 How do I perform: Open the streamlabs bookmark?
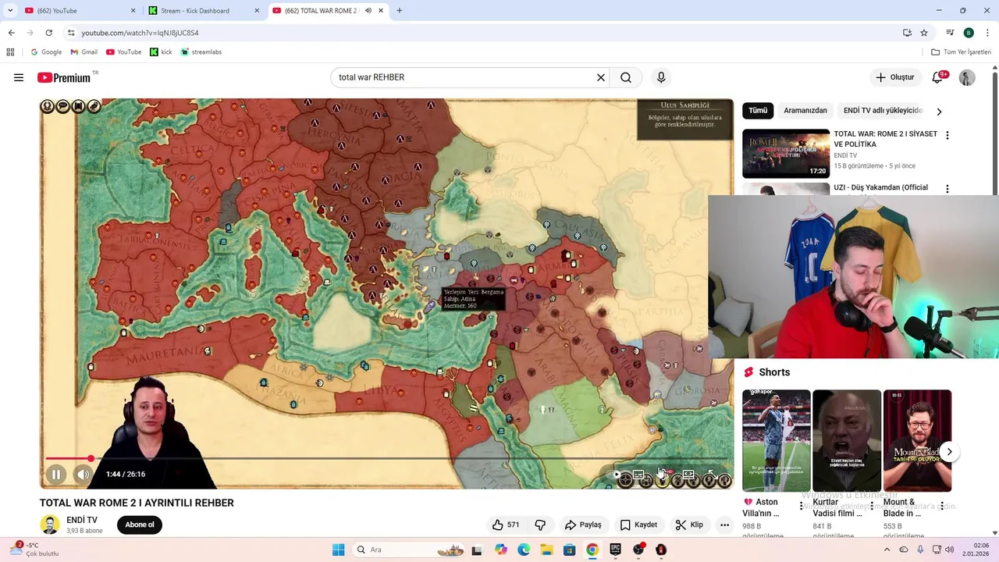point(201,52)
